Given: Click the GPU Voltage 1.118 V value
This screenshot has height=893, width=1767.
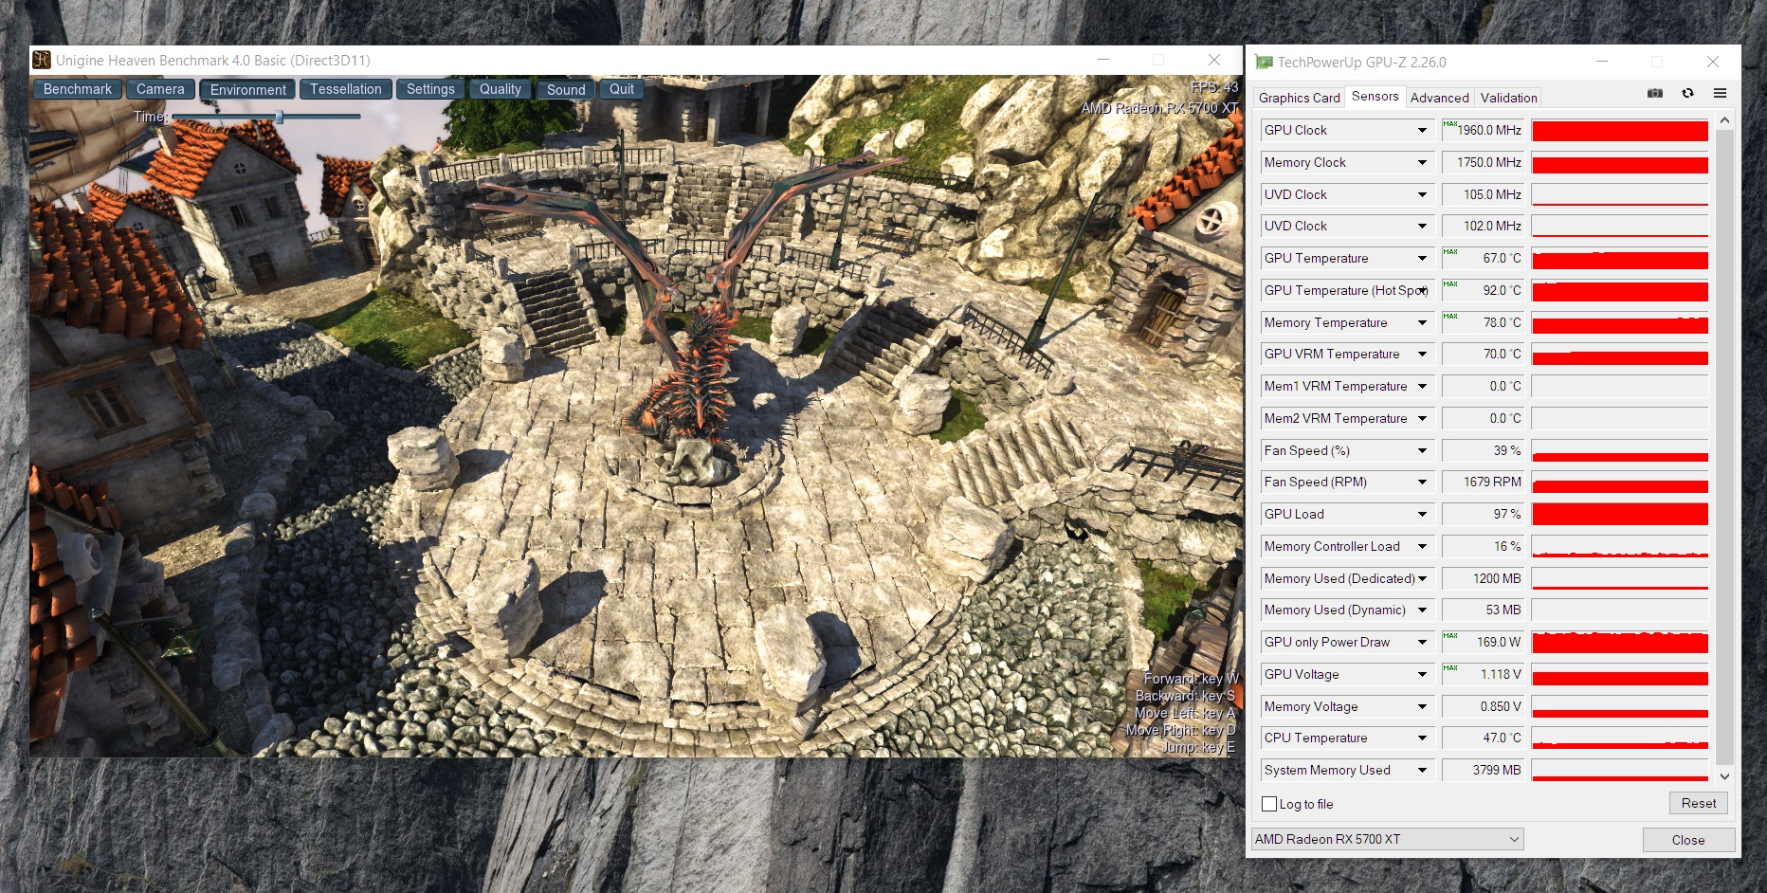Looking at the screenshot, I should [1483, 675].
